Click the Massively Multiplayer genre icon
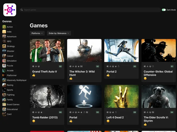 click(x=4, y=80)
